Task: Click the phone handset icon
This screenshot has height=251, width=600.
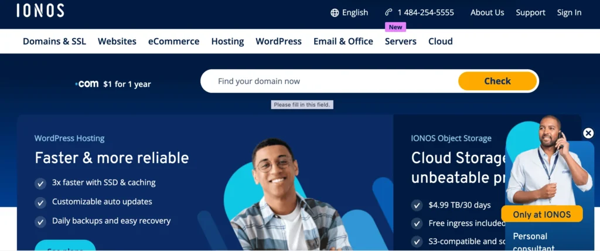Action: coord(389,12)
